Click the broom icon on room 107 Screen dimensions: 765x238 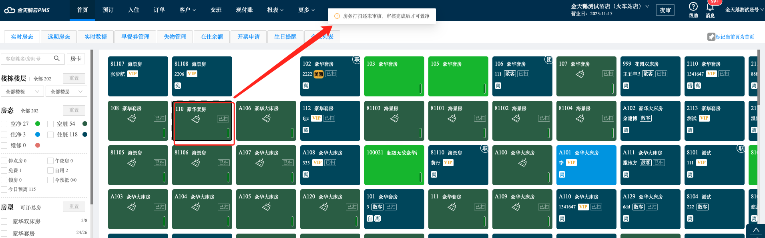580,74
